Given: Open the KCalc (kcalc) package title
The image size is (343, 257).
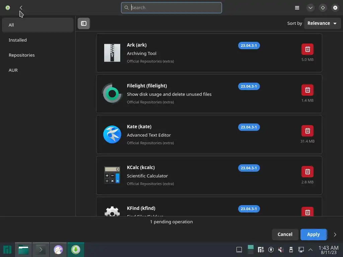Looking at the screenshot, I should pyautogui.click(x=141, y=168).
